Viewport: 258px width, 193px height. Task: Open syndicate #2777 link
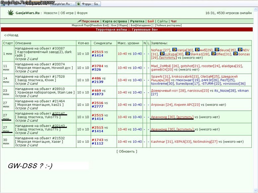[x=97, y=106]
